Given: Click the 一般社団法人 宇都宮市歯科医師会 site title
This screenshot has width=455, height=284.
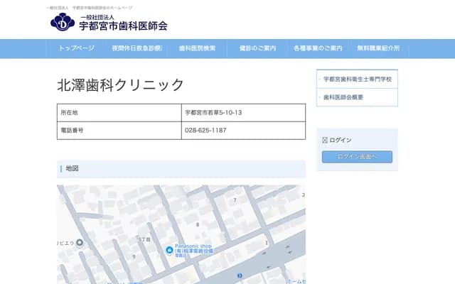Looking at the screenshot, I should [123, 23].
